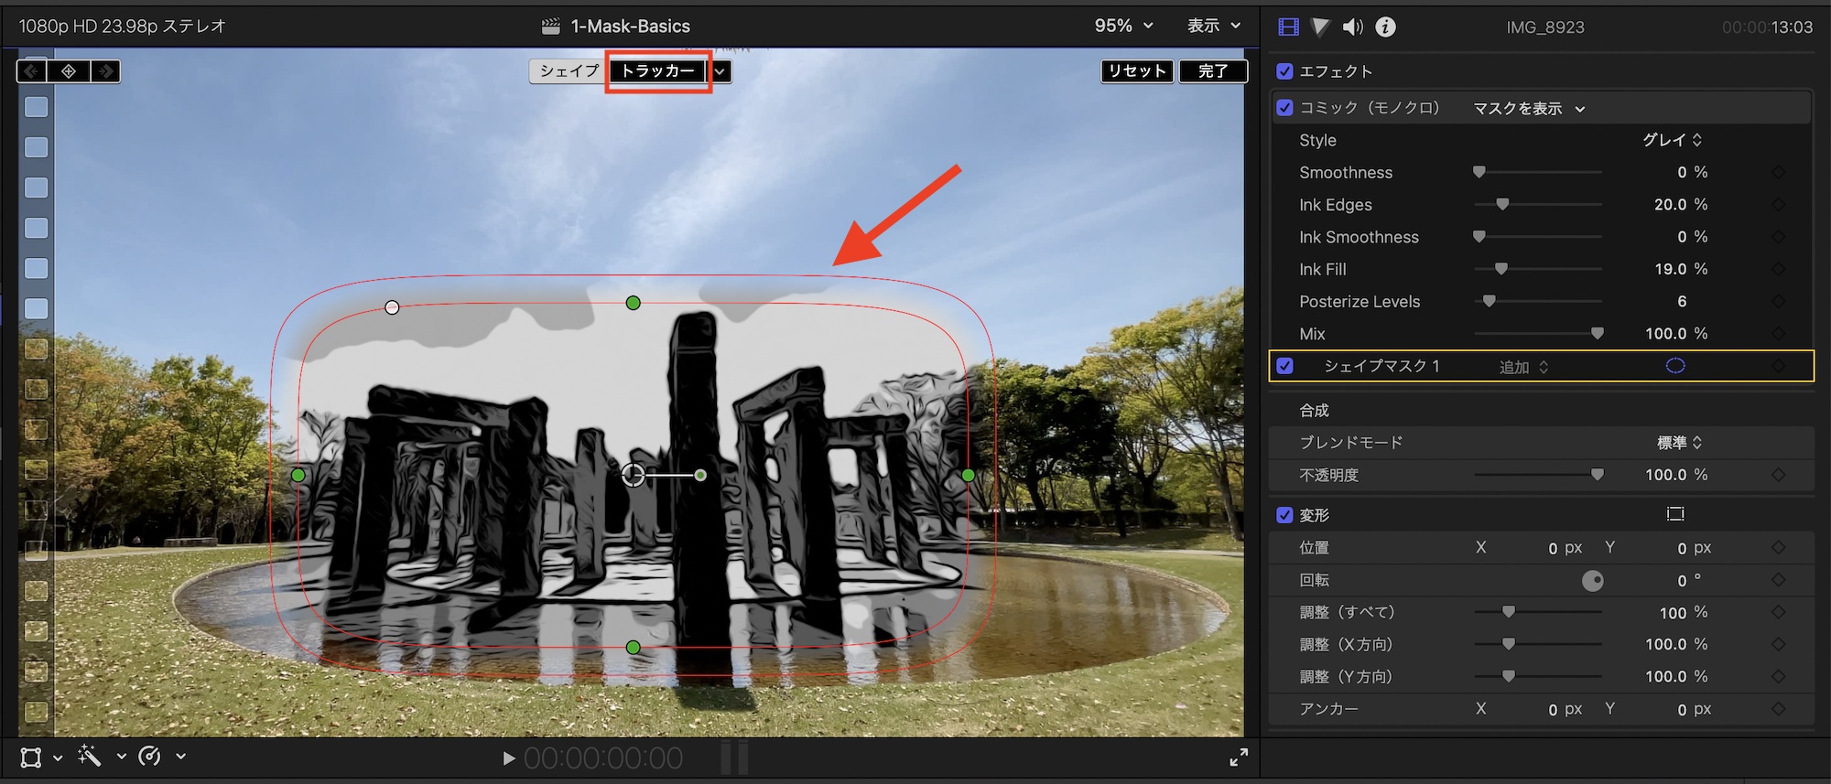Toggle the エフェクト checkbox

pyautogui.click(x=1284, y=71)
